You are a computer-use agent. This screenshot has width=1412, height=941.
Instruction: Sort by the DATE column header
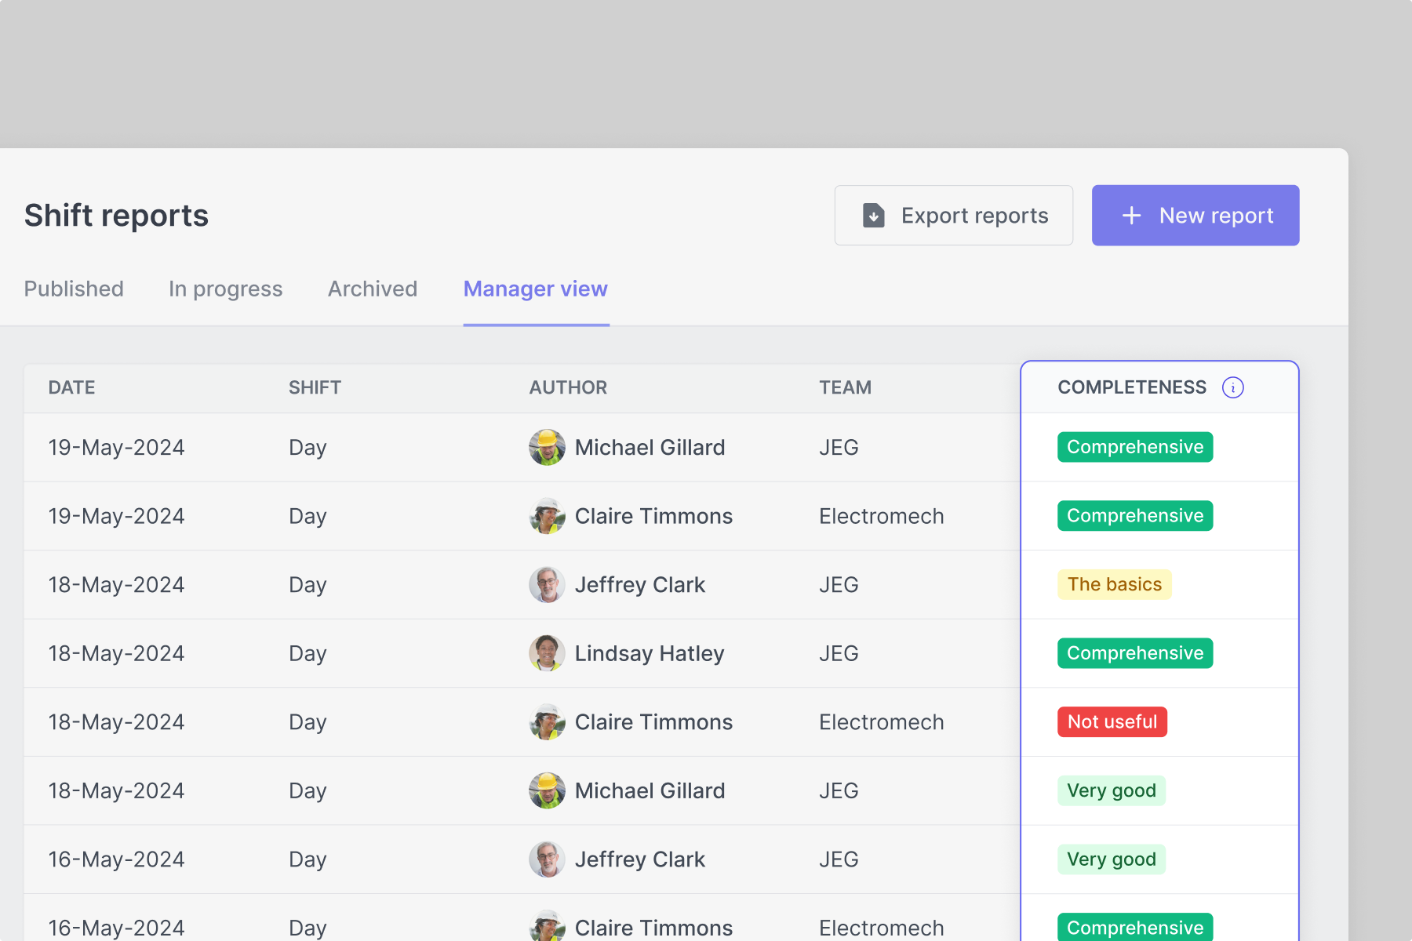71,387
